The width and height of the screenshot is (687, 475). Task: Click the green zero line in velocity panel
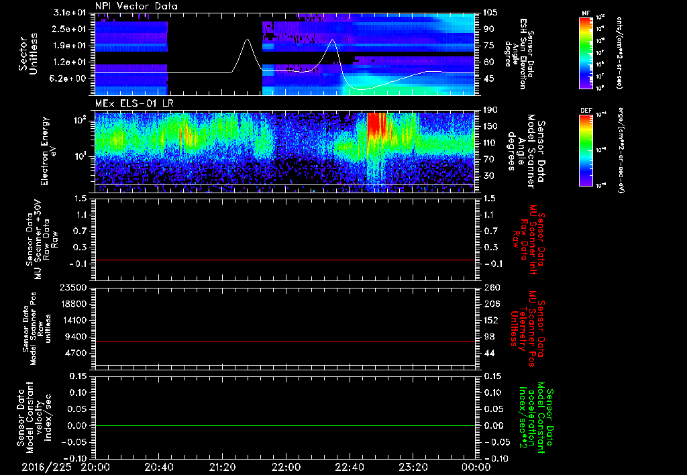(284, 425)
